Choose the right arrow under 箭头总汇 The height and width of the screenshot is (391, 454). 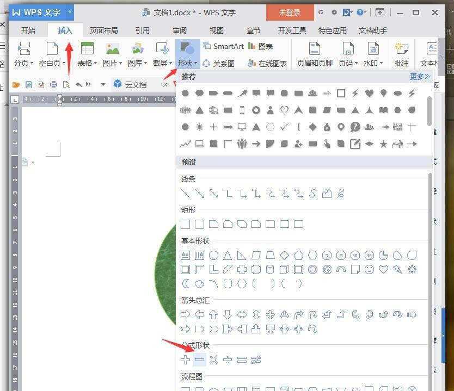tap(185, 314)
